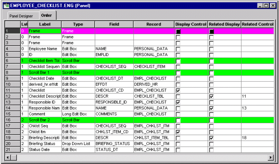279x164 pixels.
Task: Click Related Control value 18
Action: (x=258, y=138)
